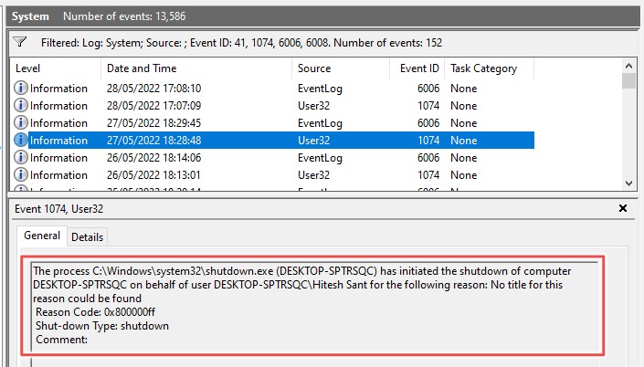
Task: Open the Details tab
Action: tap(88, 237)
